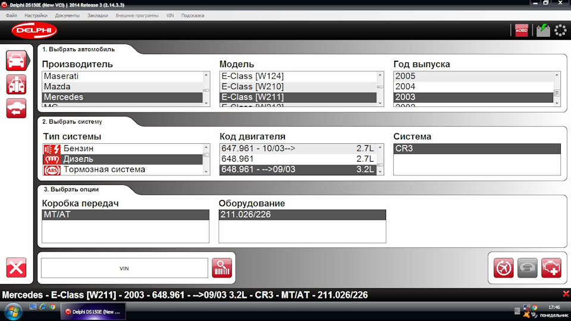The height and width of the screenshot is (321, 571).
Task: Click the system type list scroll-up arrow
Action: pyautogui.click(x=206, y=147)
